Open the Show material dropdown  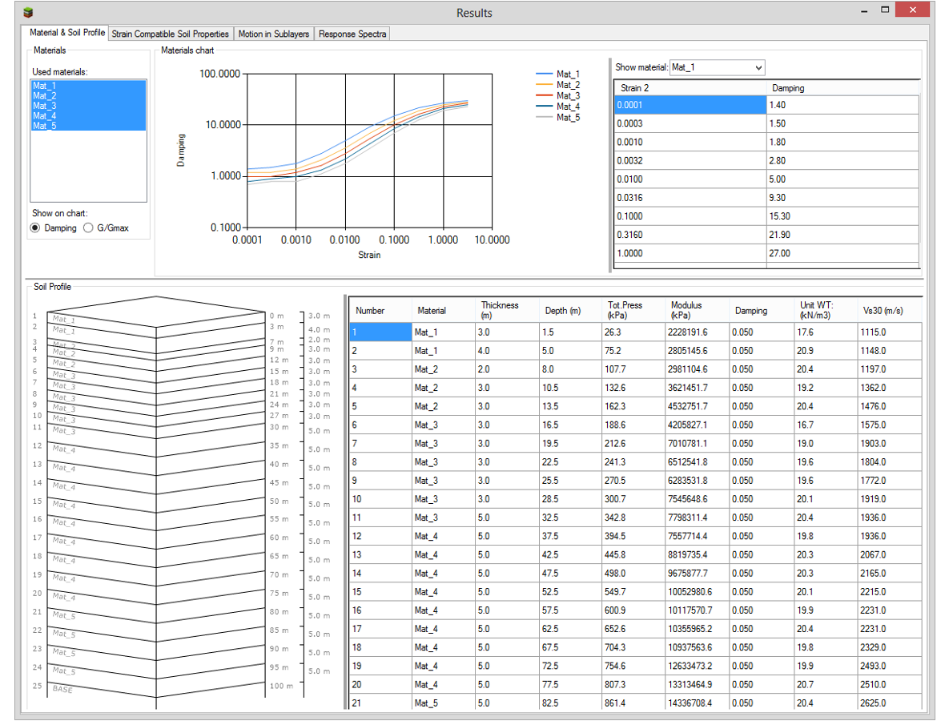[x=717, y=67]
